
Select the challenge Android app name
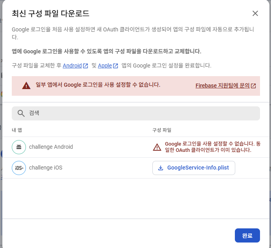[x=51, y=147]
